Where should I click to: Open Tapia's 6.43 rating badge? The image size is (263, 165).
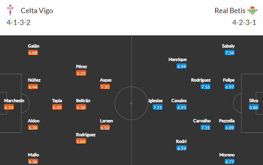coord(57,107)
